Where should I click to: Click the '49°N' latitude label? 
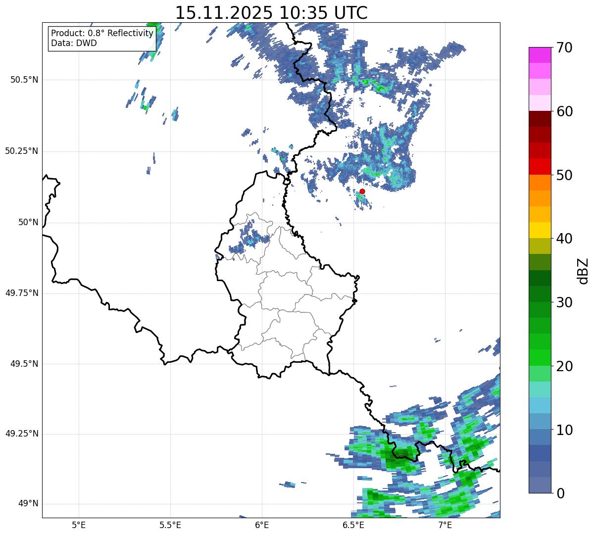(28, 504)
